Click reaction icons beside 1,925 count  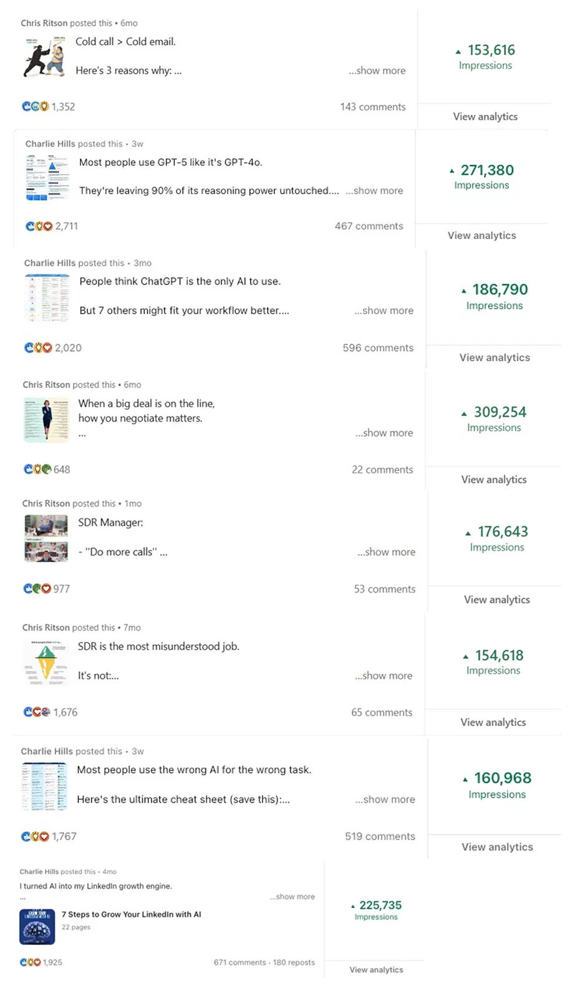pos(30,962)
